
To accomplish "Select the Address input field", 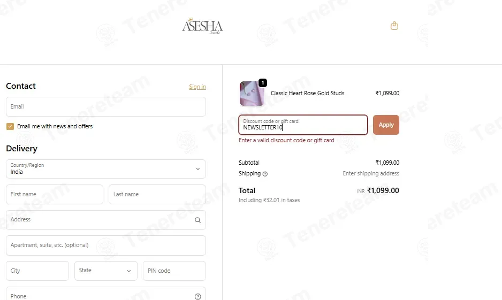I will 106,220.
